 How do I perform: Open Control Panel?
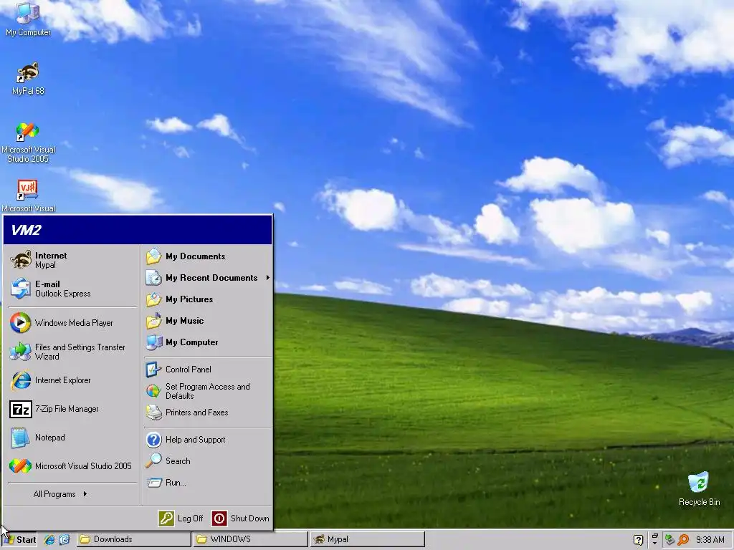pyautogui.click(x=208, y=370)
